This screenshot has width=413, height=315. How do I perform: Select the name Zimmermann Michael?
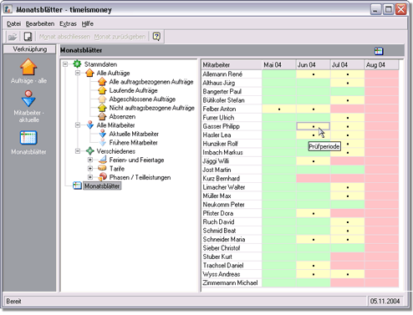230,282
